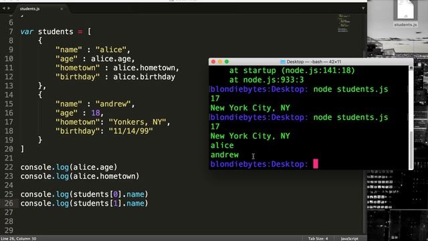Click the minimap code preview
This screenshot has height=241, width=428.
[344, 23]
